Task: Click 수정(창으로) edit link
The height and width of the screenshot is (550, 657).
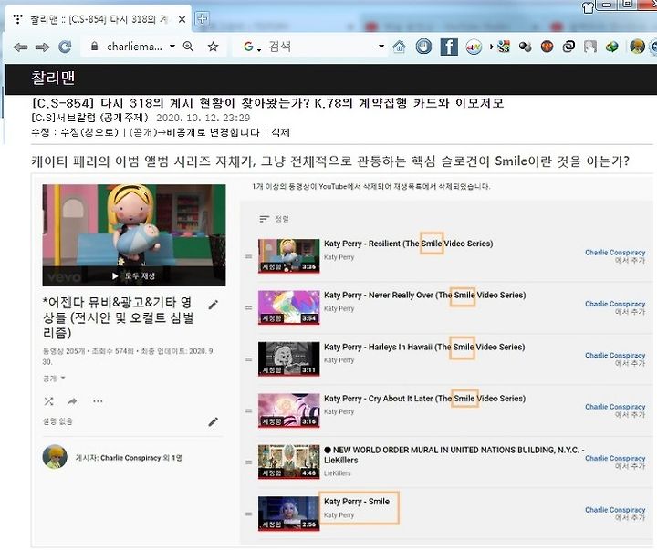Action: [89, 133]
